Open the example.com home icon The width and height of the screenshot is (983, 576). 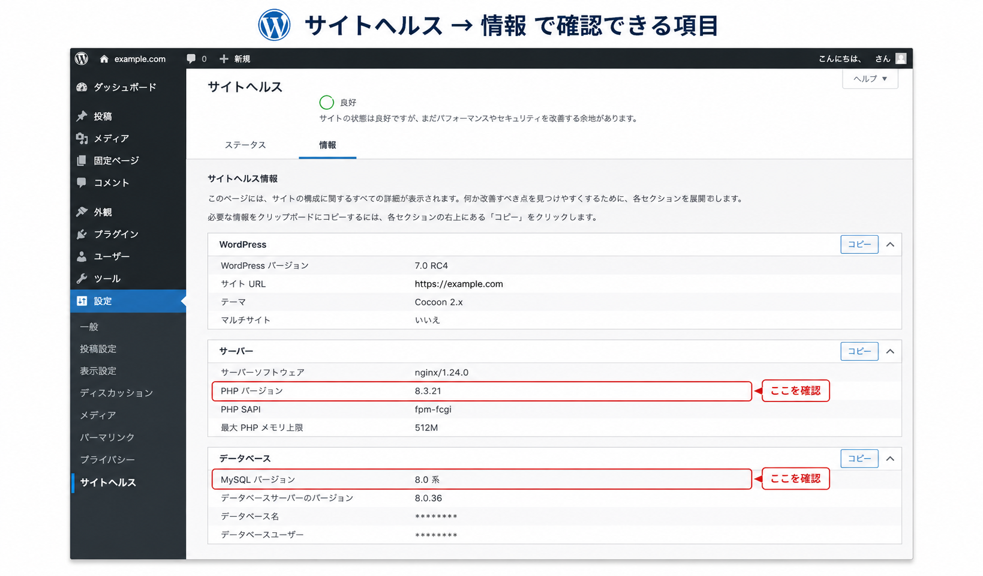pyautogui.click(x=104, y=59)
